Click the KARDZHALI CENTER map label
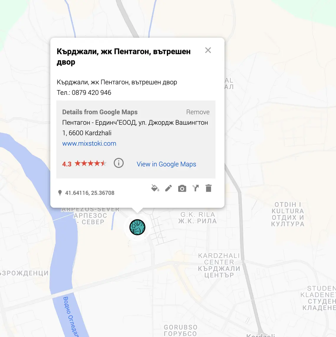336x337 pixels. (219, 265)
